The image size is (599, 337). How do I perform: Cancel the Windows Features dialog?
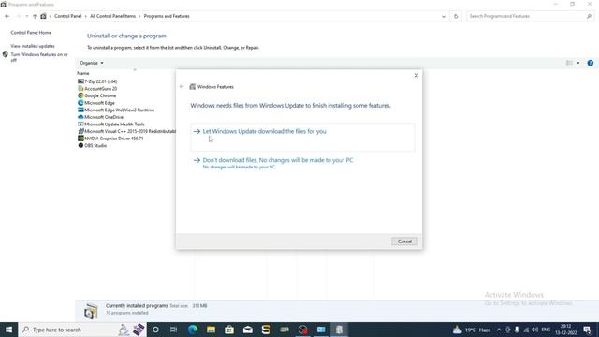[404, 242]
